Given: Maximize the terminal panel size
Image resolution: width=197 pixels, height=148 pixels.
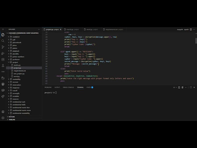Looking at the screenshot, I should [191, 87].
